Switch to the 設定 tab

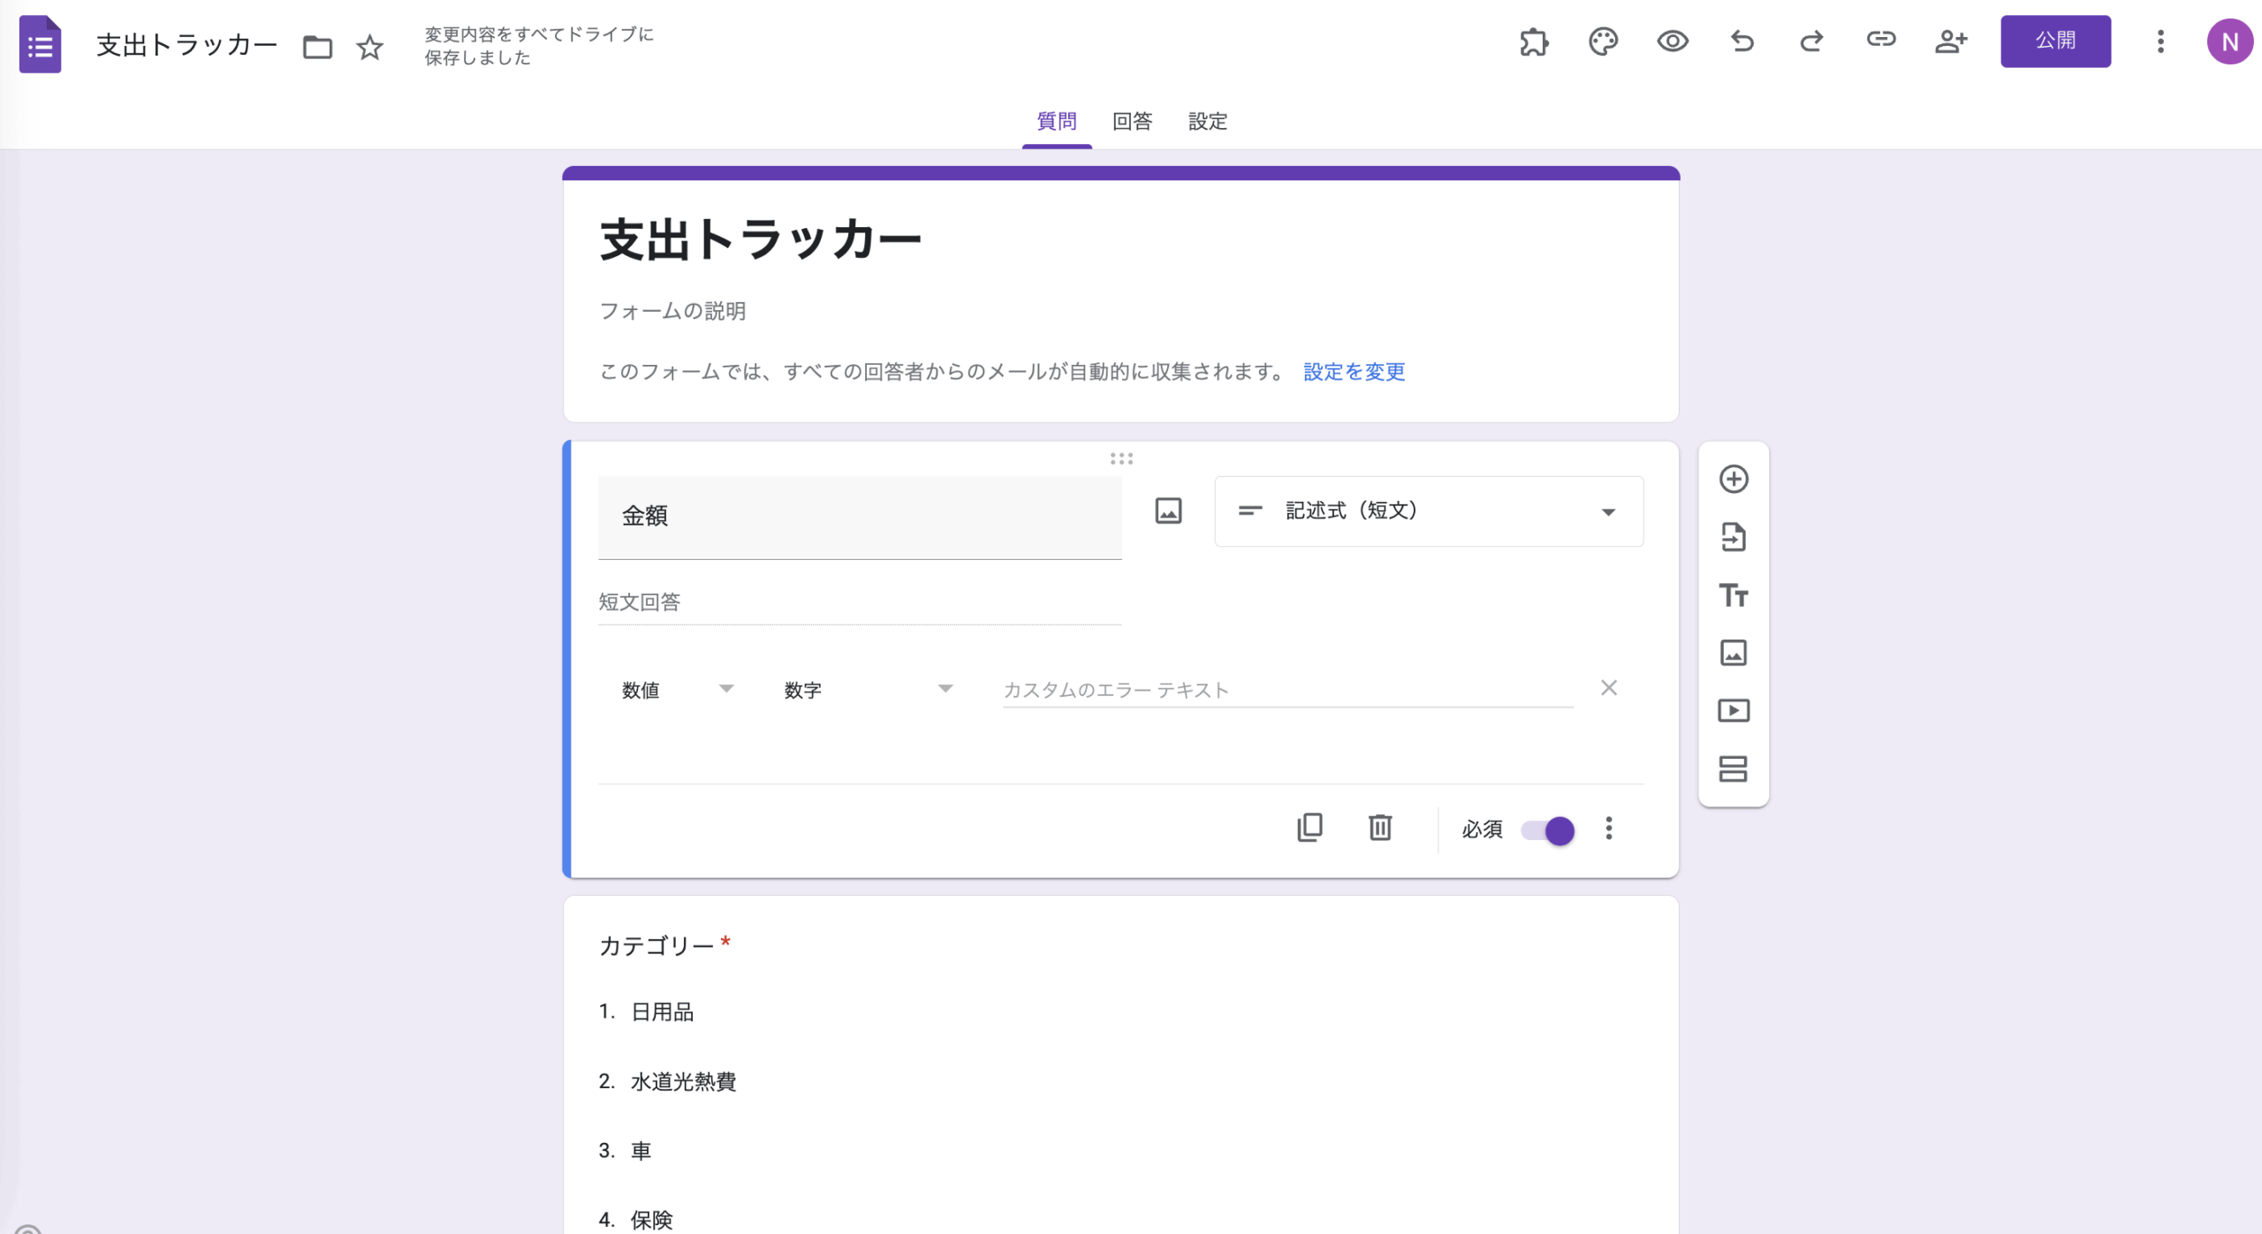pyautogui.click(x=1207, y=121)
